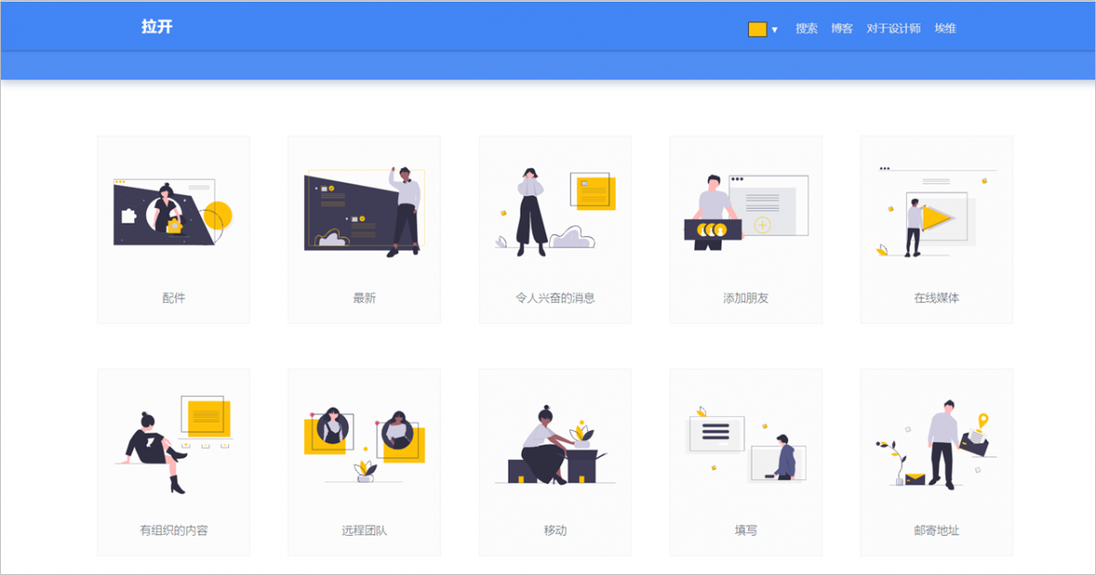Click the yellow color swatch in navbar
Screen dimensions: 1096x575
pos(755,28)
